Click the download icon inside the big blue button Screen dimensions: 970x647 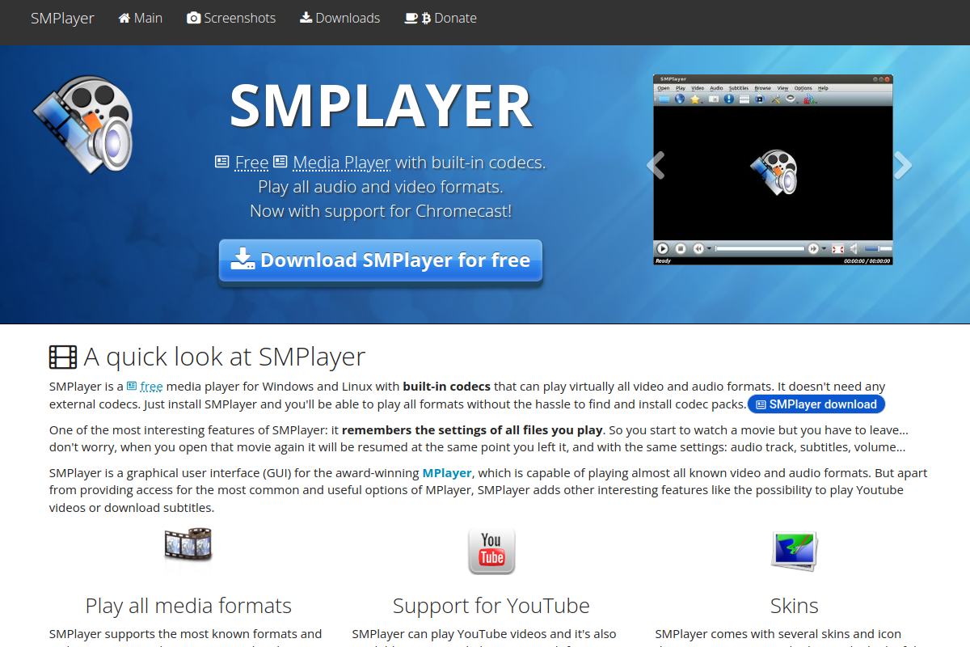click(242, 260)
